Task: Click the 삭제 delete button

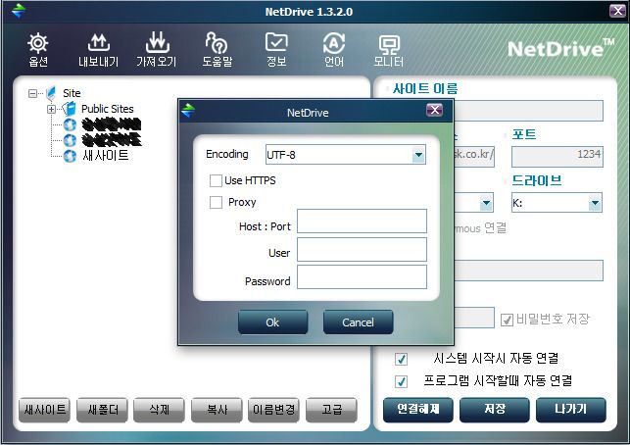Action: 159,410
